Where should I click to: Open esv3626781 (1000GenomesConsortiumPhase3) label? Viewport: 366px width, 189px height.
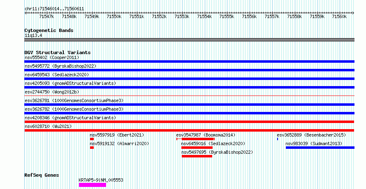click(74, 100)
